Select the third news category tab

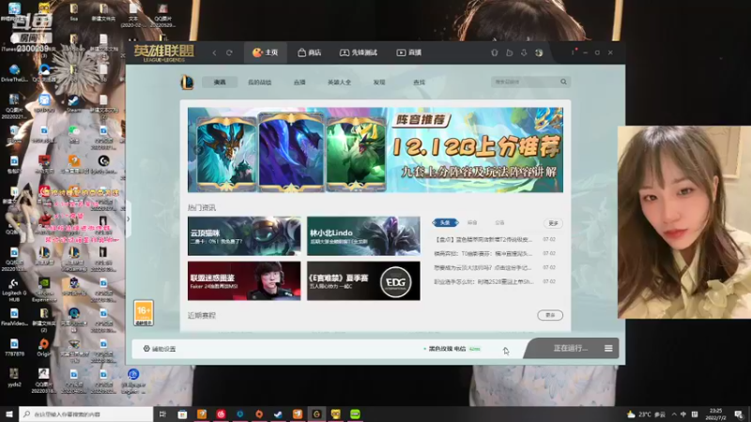click(499, 223)
